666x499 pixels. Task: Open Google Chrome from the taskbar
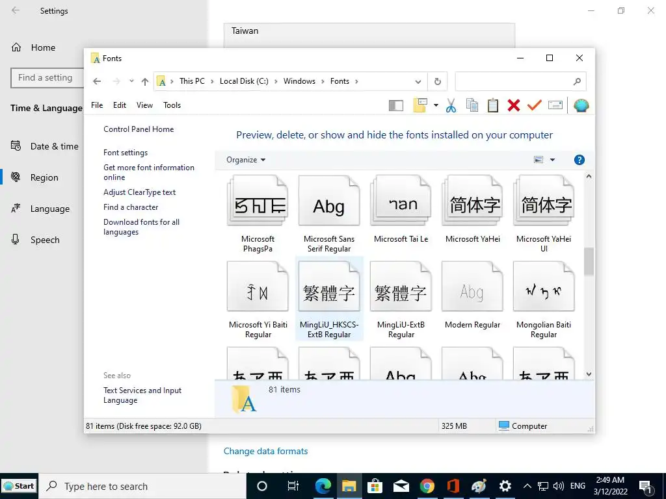427,486
